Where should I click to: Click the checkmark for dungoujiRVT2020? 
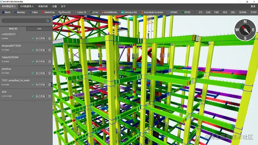[33, 50]
